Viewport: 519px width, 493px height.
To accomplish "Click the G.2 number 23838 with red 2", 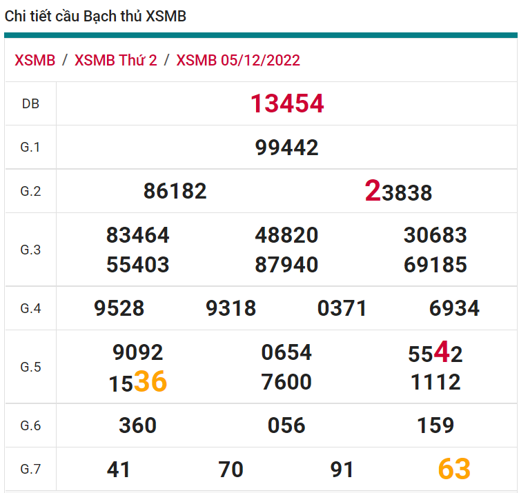I will pyautogui.click(x=398, y=192).
